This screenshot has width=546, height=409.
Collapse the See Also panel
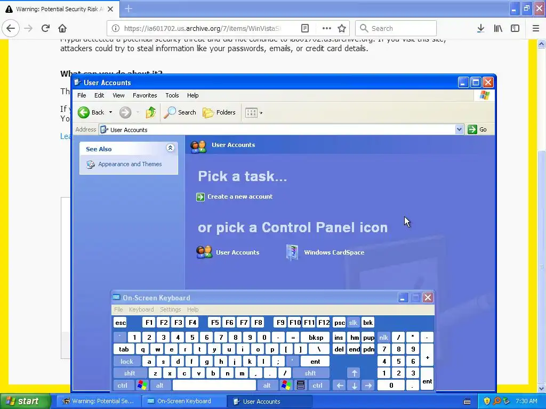(x=170, y=148)
